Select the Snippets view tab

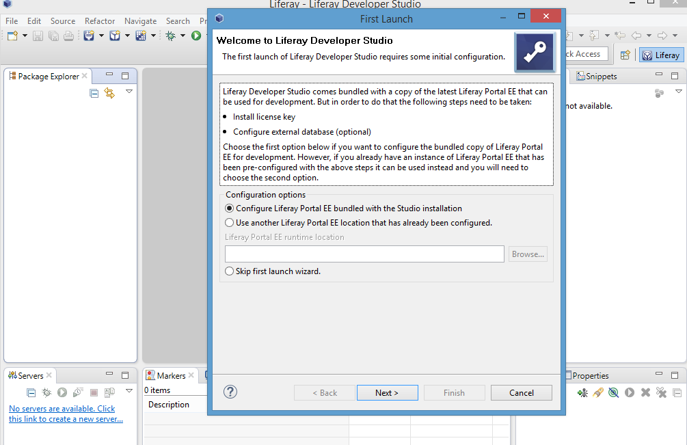(x=597, y=76)
